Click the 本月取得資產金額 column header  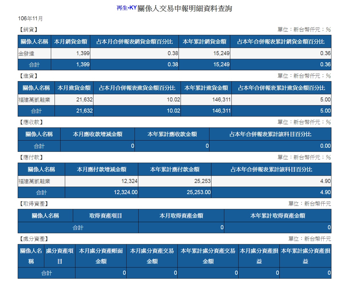[x=181, y=216]
